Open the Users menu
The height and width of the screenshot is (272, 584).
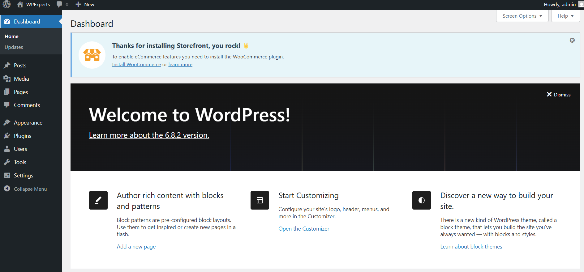(31, 149)
